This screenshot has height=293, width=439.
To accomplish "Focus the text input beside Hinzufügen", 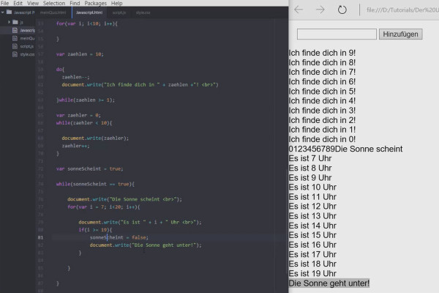I will [x=337, y=34].
